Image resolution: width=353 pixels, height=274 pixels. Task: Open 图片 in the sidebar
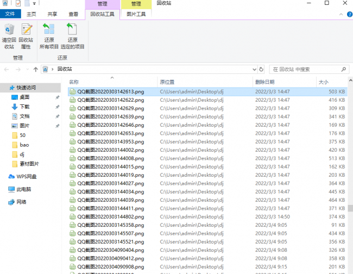[24, 126]
